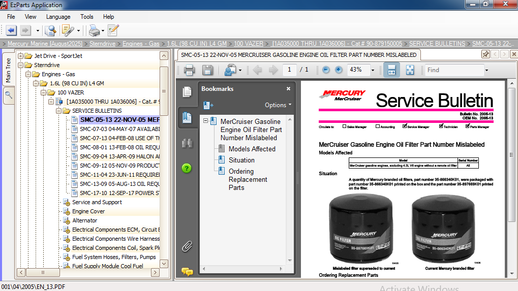Open the comments speech bubble panel
The height and width of the screenshot is (291, 518).
(187, 272)
